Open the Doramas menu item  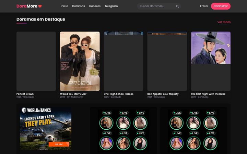click(79, 6)
